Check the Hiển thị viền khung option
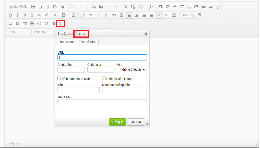The image size is (260, 148). coord(104,79)
